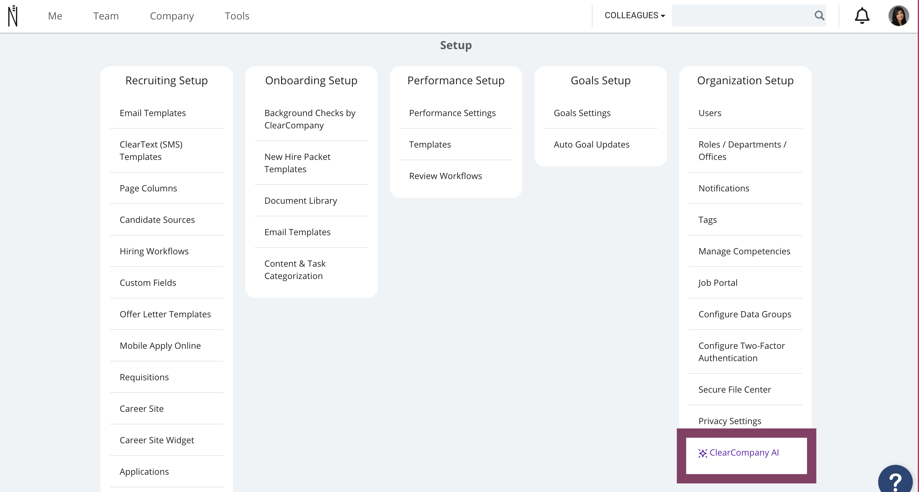919x492 pixels.
Task: Expand the COLLEAGUES dropdown
Action: [635, 15]
